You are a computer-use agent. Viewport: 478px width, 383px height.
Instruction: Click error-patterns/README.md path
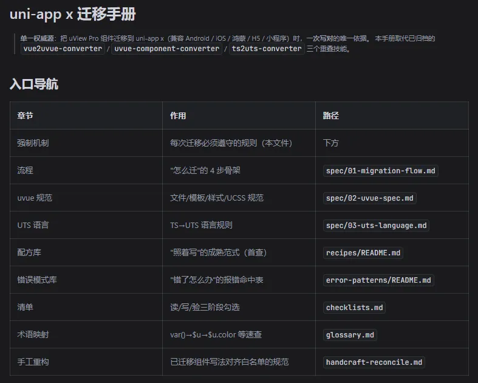(x=378, y=280)
